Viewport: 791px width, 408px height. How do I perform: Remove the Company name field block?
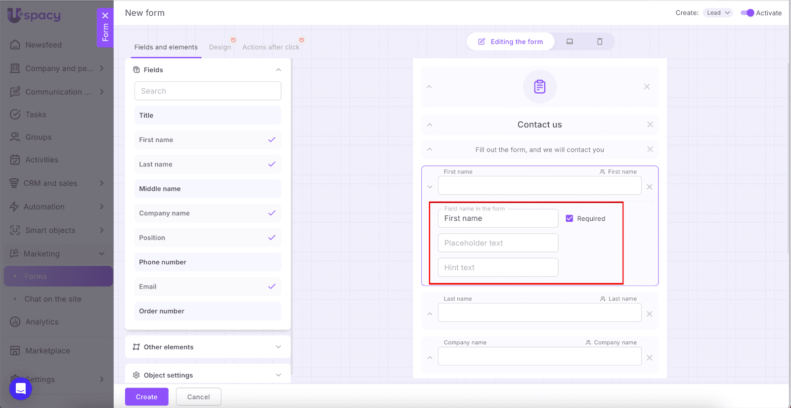(650, 358)
